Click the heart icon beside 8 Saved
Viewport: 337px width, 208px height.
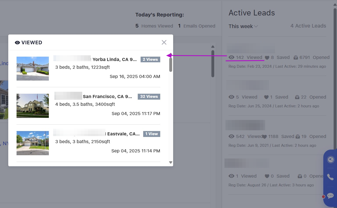tap(267, 58)
